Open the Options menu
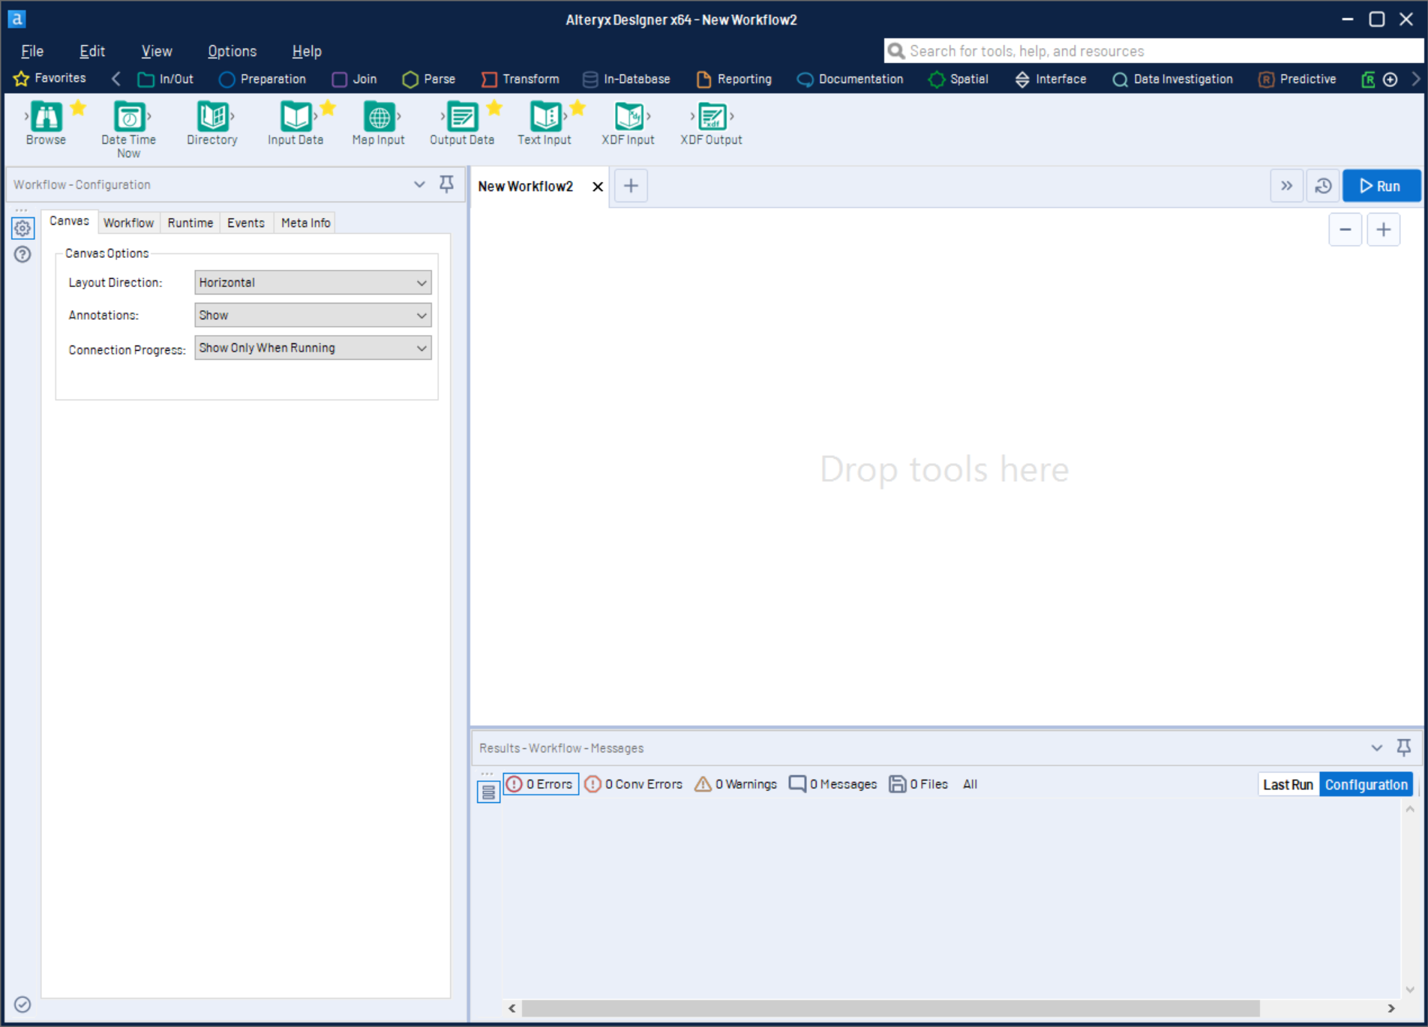Image resolution: width=1428 pixels, height=1027 pixels. [x=232, y=51]
